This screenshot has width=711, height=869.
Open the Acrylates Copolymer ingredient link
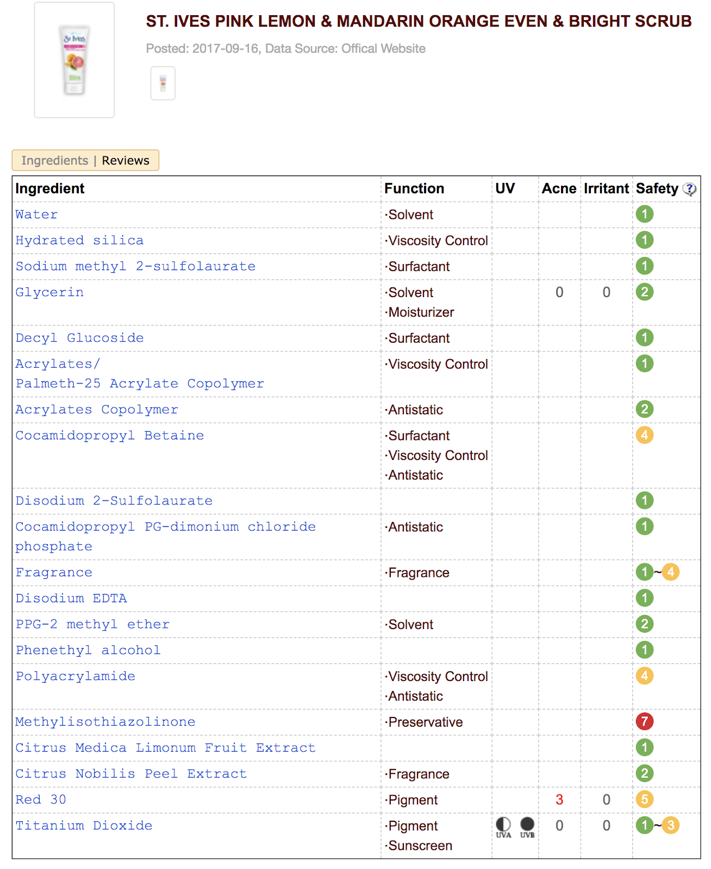(97, 410)
